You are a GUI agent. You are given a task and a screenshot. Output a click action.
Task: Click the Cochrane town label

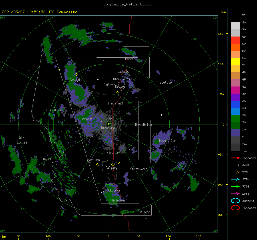pyautogui.click(x=93, y=160)
